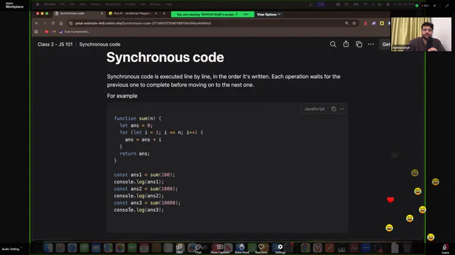Toggle Show Captions in Zoom
This screenshot has width=455, height=255.
tap(219, 248)
